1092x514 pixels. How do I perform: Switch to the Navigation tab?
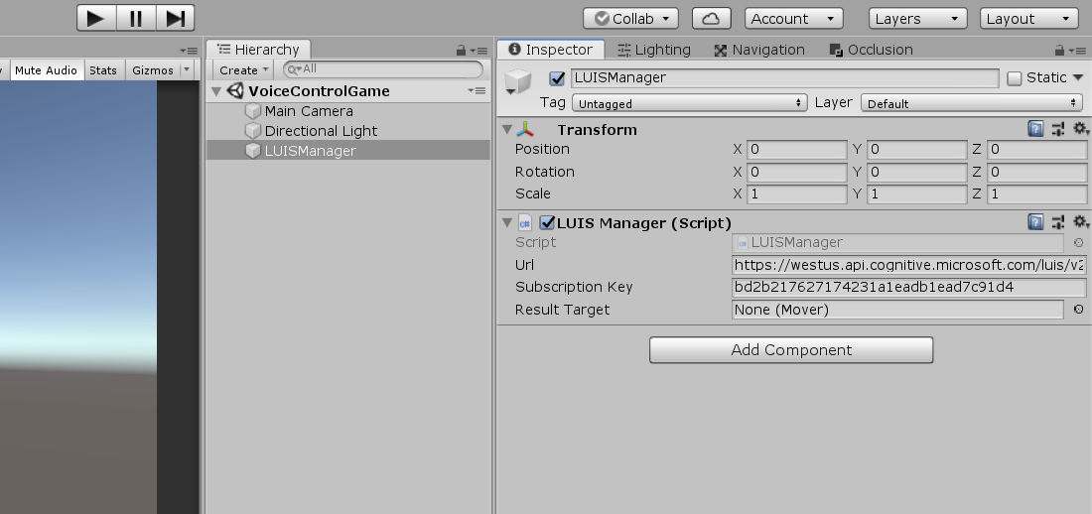point(759,50)
